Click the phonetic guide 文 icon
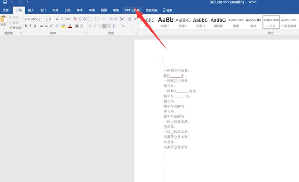Viewport: 299px width, 182px height. 80,19
